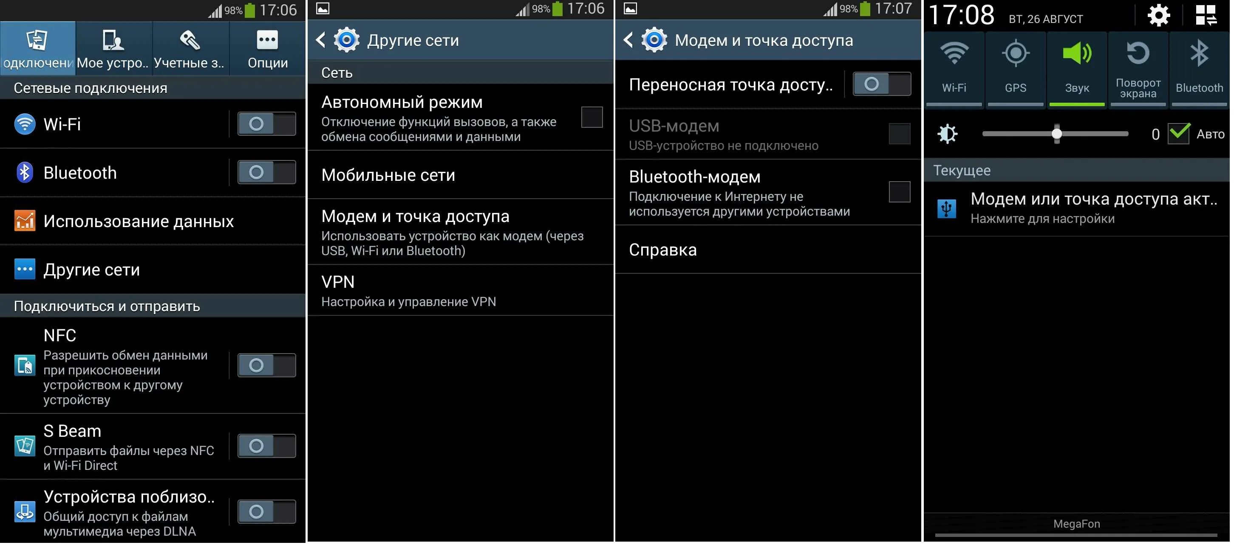
Task: Tap the NFC icon in connections
Action: click(x=23, y=364)
